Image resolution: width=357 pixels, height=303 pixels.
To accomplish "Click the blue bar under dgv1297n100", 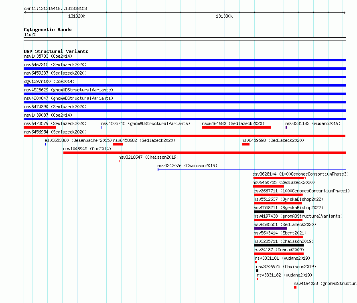I will click(185, 85).
